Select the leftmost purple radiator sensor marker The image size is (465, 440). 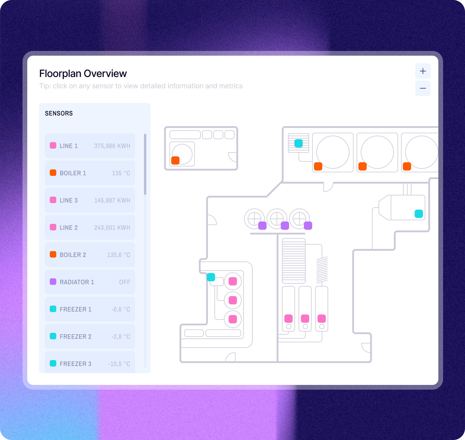coord(262,226)
